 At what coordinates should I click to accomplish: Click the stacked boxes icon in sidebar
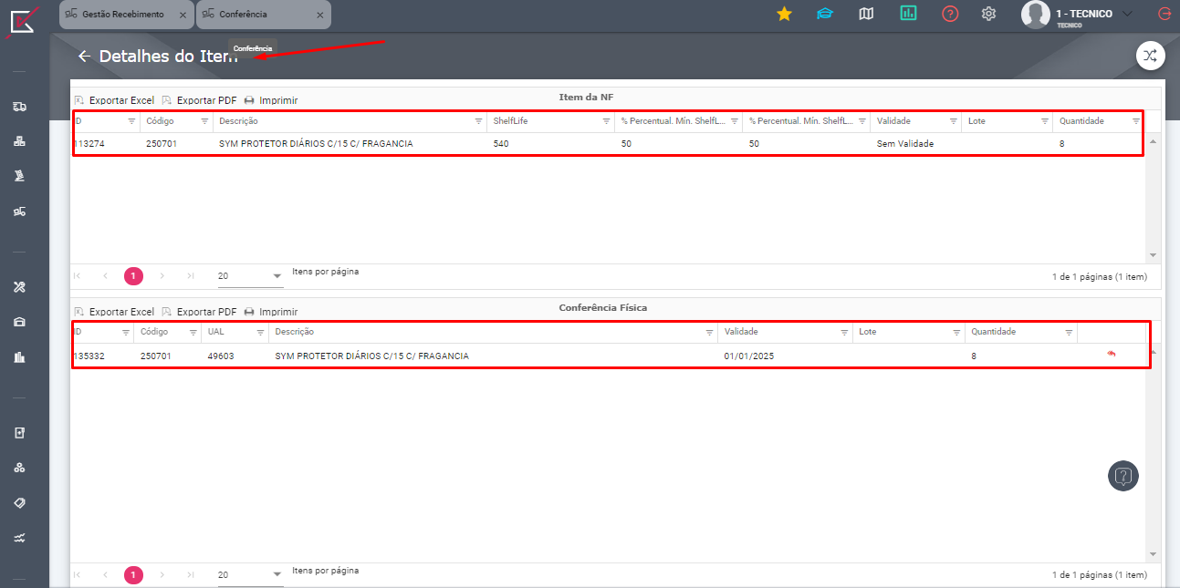19,141
